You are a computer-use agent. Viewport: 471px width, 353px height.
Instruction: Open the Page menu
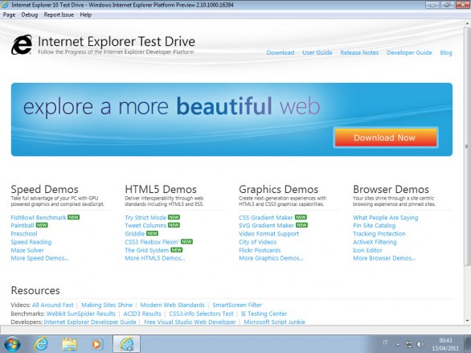point(10,14)
